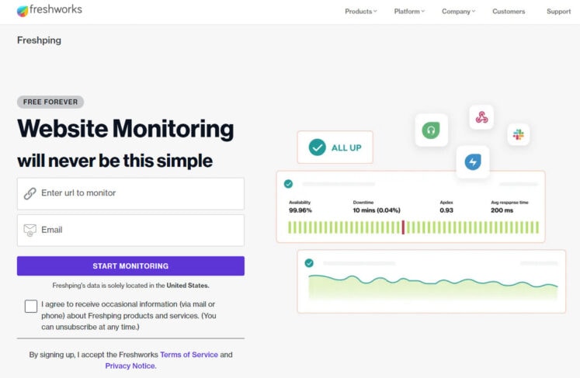
Task: Open the Terms of Service link
Action: [x=189, y=355]
